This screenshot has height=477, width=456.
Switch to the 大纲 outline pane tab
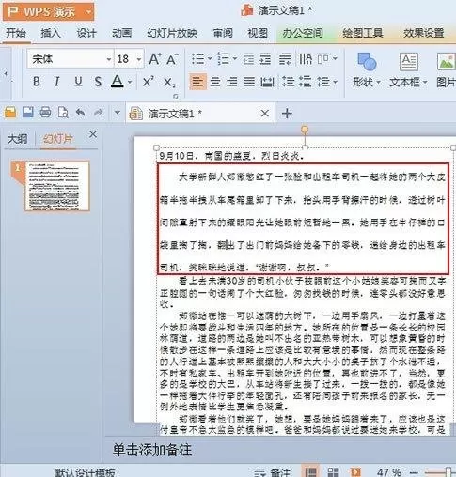tap(17, 139)
